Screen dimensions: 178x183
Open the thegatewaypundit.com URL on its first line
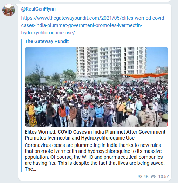93,18
